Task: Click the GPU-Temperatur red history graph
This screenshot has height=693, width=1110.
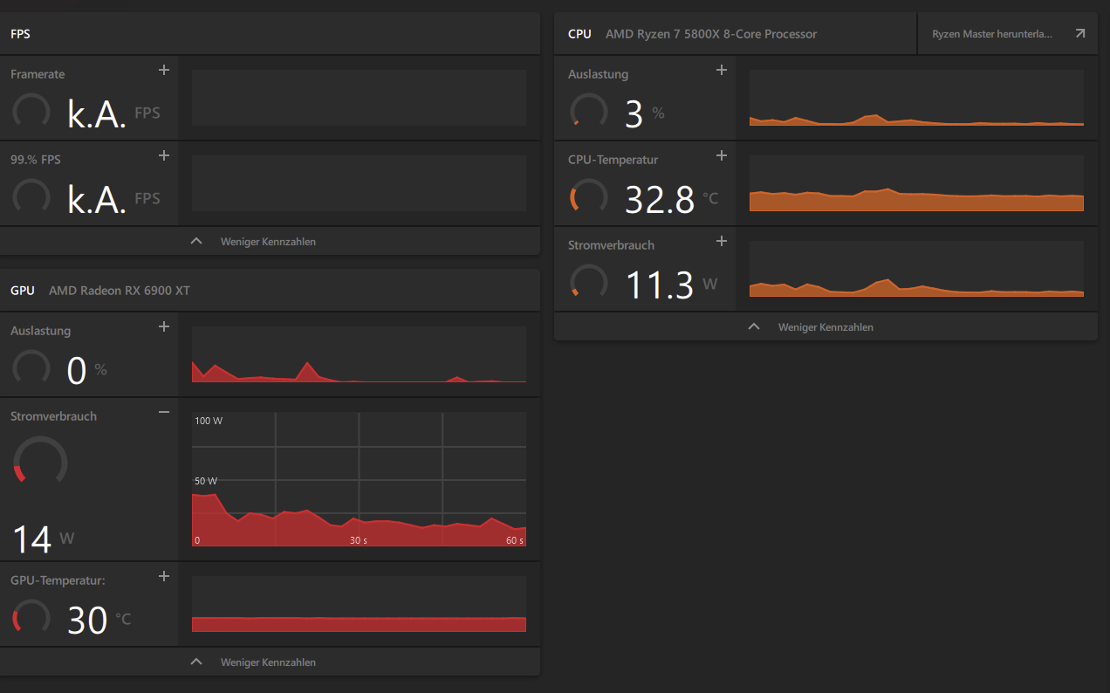Action: (359, 604)
